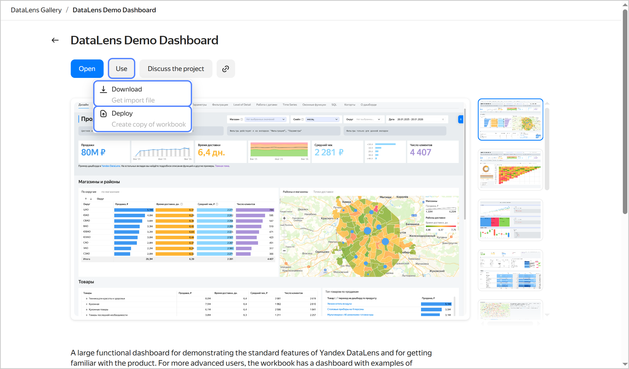Click the download arrow icon in the menu

point(103,89)
